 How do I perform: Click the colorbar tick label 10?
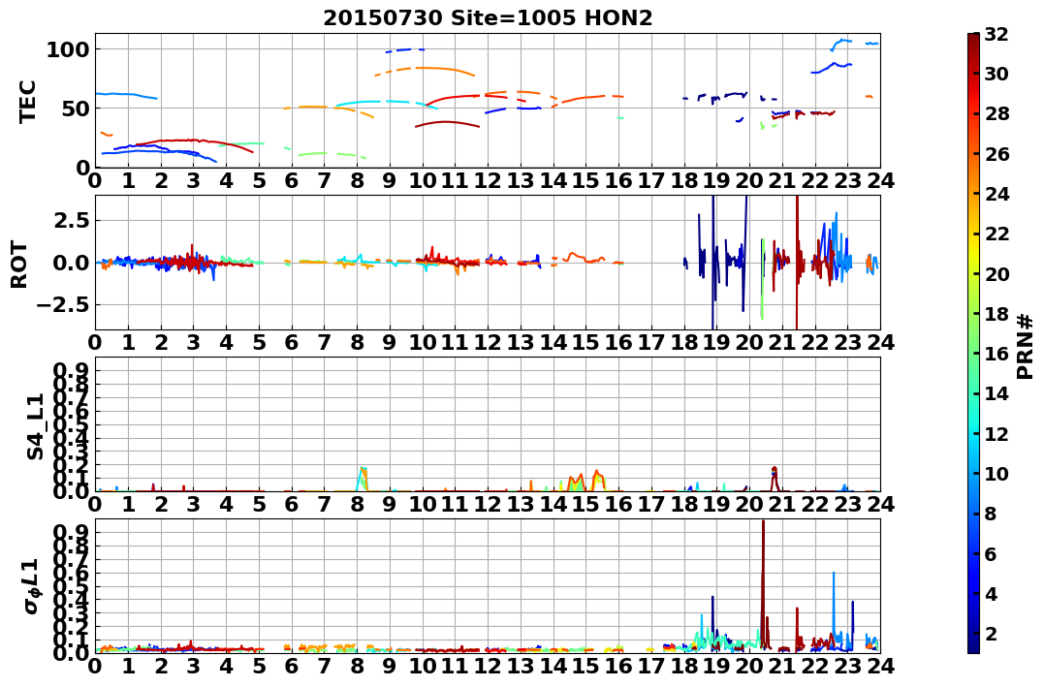(997, 473)
